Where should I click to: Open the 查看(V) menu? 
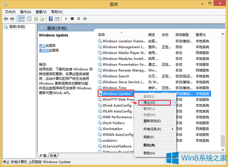pyautogui.click(x=41, y=12)
